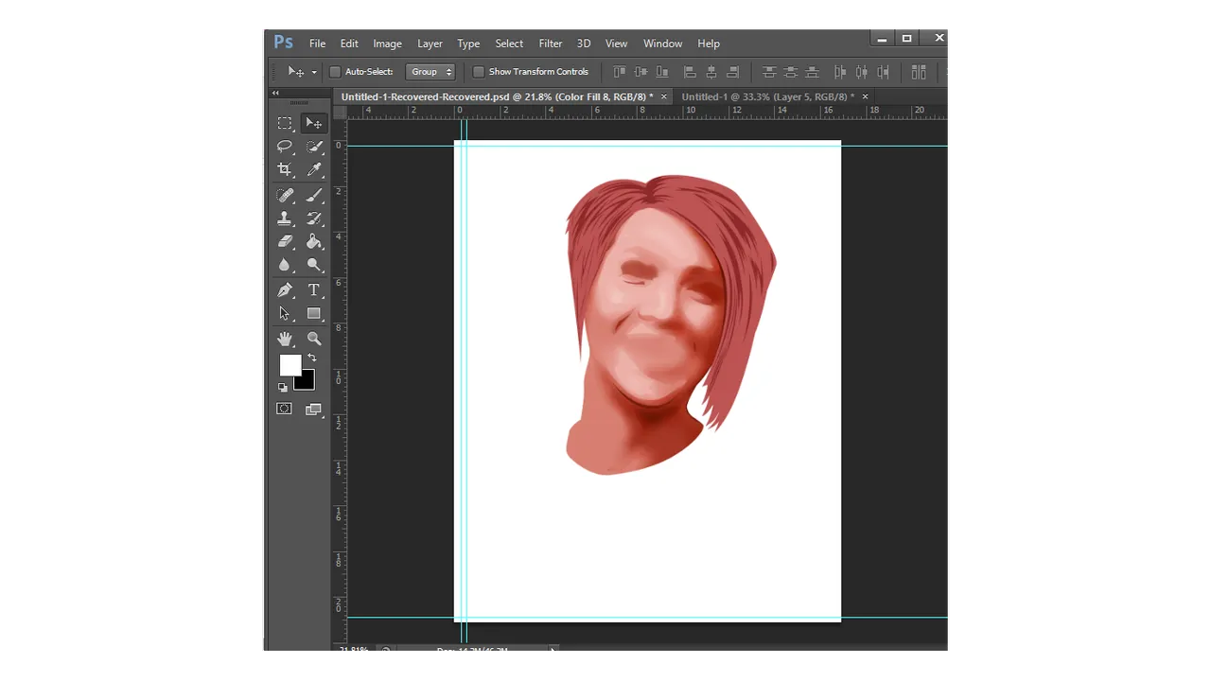Toggle Quick Mask mode

[x=284, y=410]
